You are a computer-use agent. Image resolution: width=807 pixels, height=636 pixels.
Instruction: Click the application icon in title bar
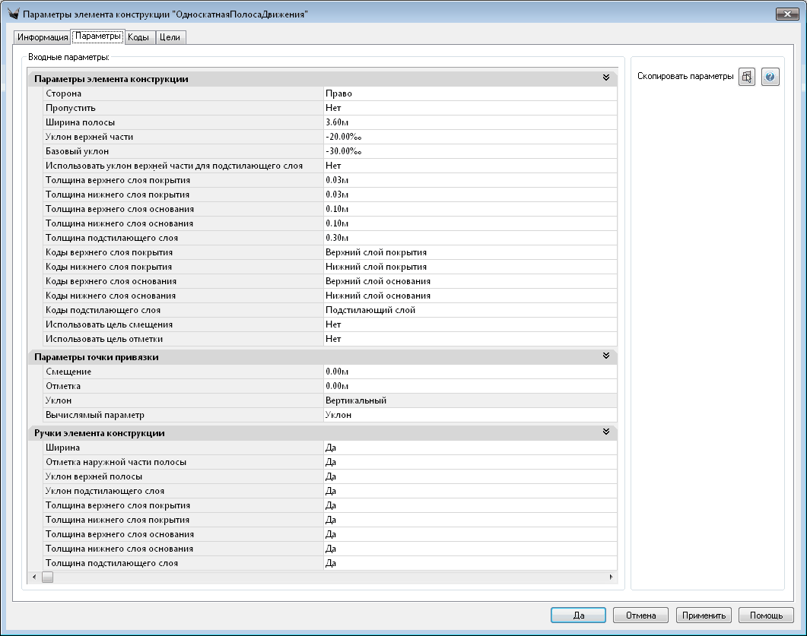coord(11,14)
